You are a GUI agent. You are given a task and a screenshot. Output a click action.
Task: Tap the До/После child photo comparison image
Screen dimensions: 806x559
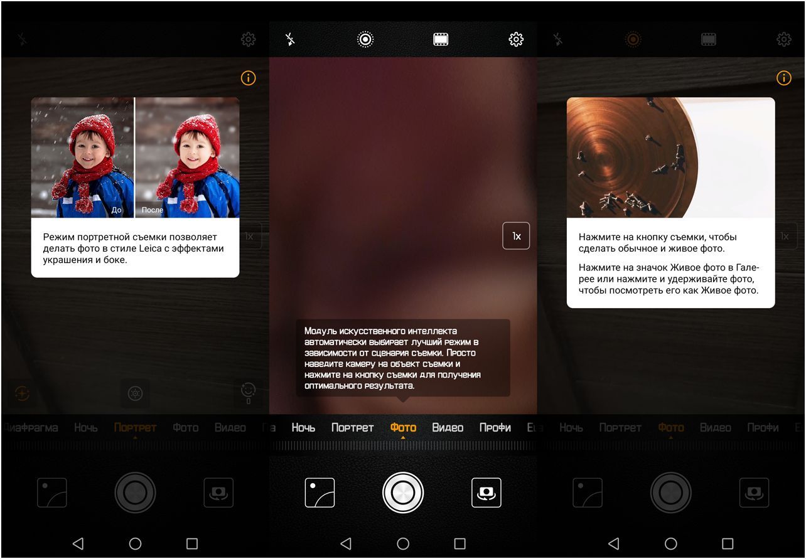pos(135,157)
